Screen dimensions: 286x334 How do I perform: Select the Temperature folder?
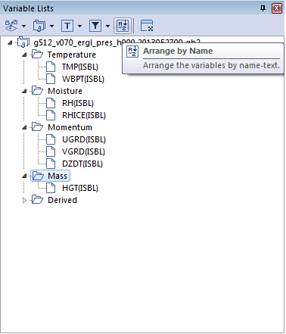coord(72,55)
